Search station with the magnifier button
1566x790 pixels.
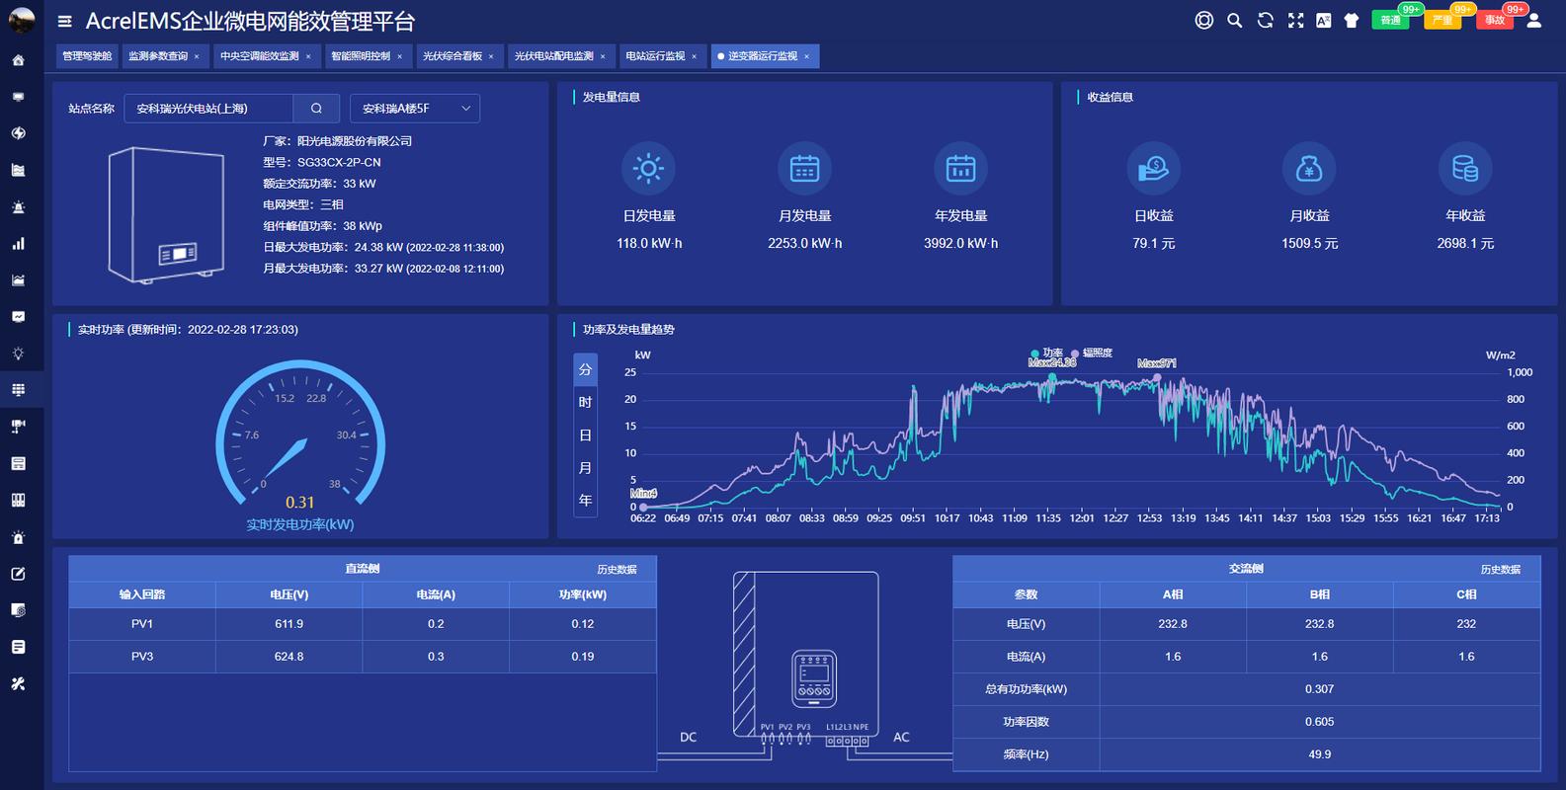point(316,109)
